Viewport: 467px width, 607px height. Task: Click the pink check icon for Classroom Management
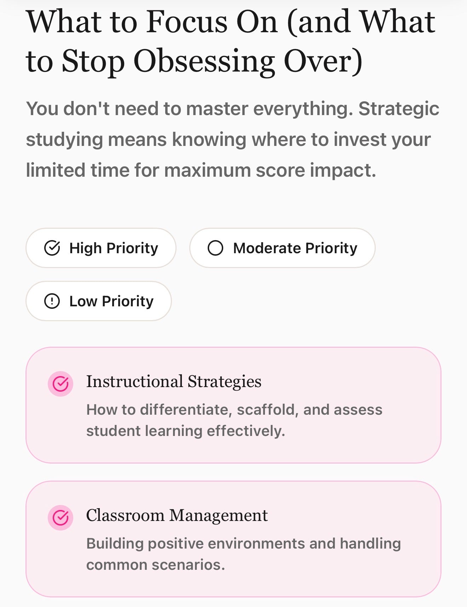pyautogui.click(x=60, y=517)
